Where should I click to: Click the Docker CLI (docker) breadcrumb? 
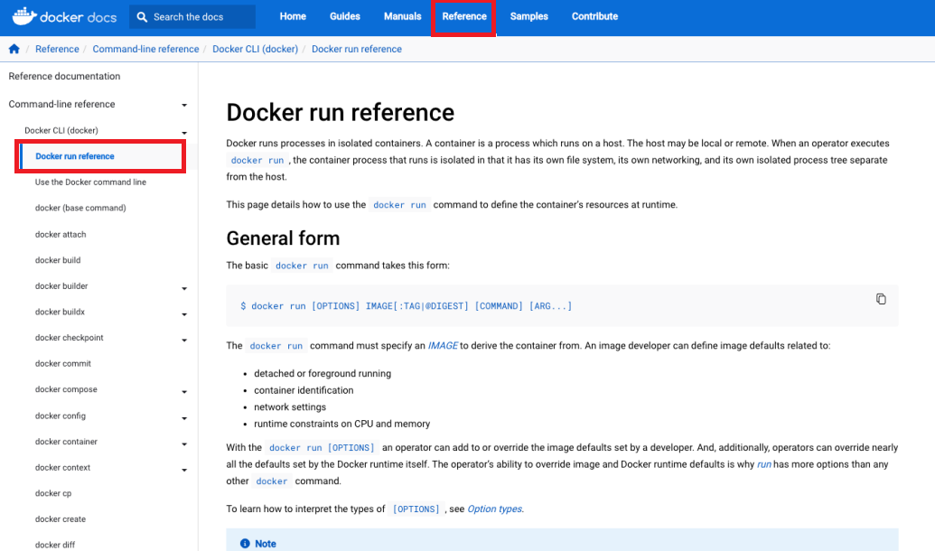(256, 49)
